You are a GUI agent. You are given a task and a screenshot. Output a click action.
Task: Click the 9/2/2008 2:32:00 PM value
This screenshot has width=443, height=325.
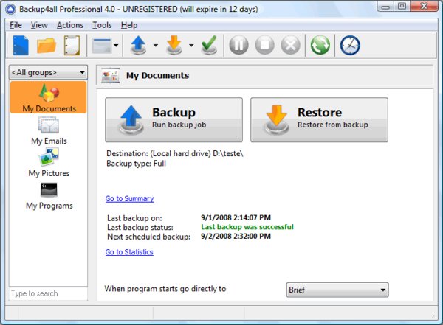pos(236,236)
